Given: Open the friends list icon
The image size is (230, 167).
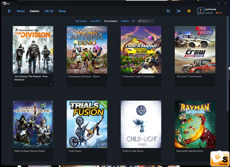Looking at the screenshot, I should pos(189,11).
